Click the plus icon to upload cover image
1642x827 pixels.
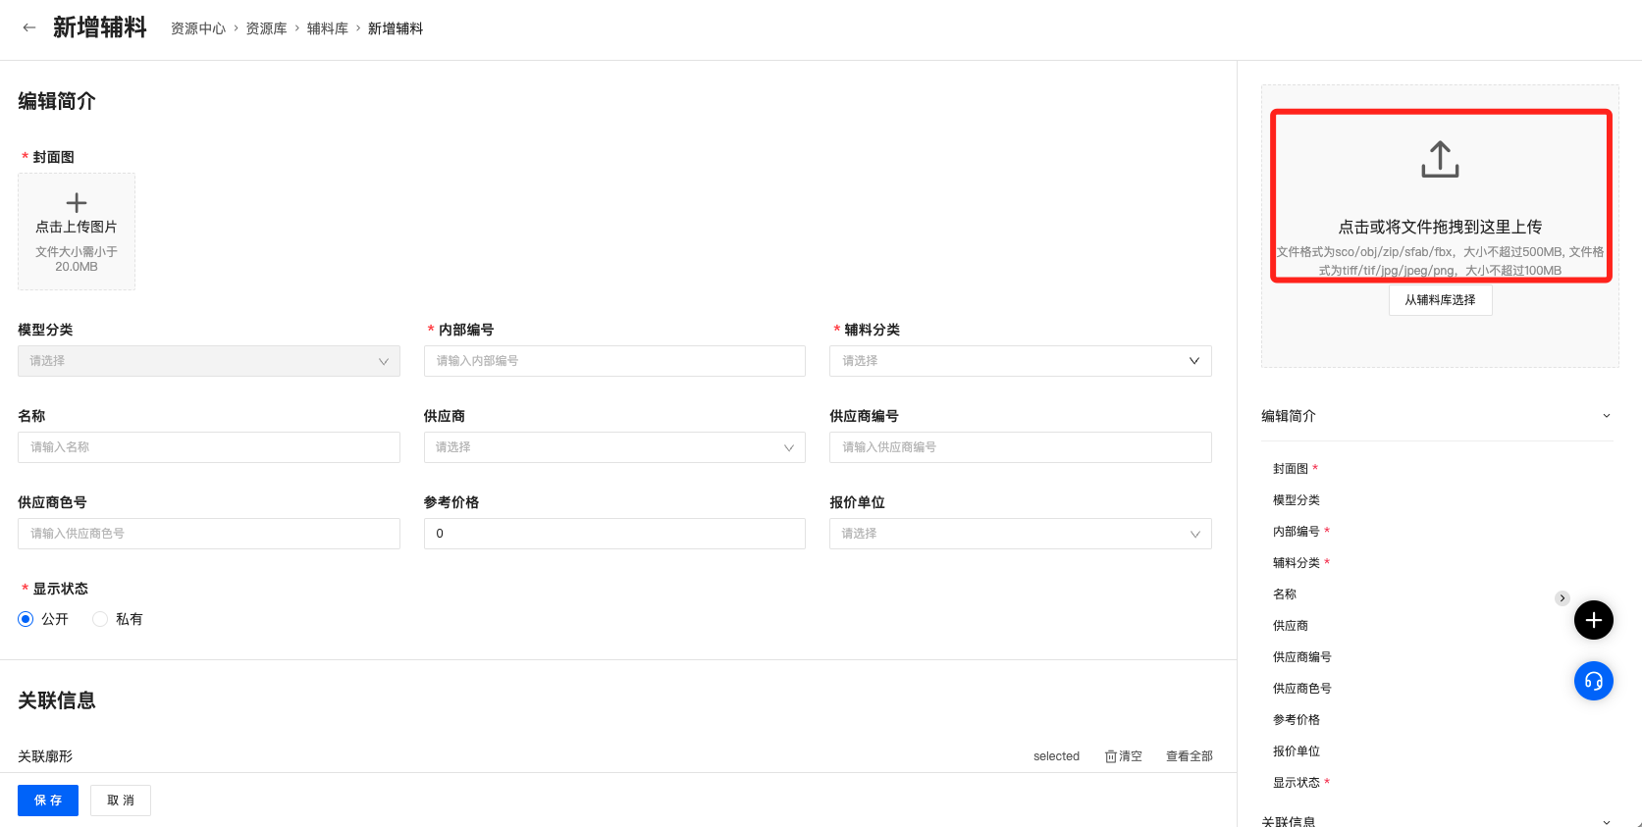coord(77,203)
